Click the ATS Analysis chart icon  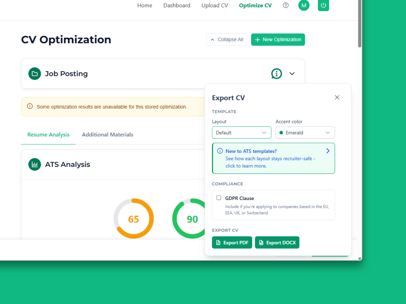point(35,164)
